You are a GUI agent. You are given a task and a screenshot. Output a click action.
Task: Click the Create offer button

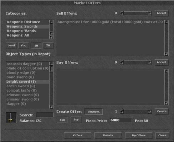pos(162,111)
